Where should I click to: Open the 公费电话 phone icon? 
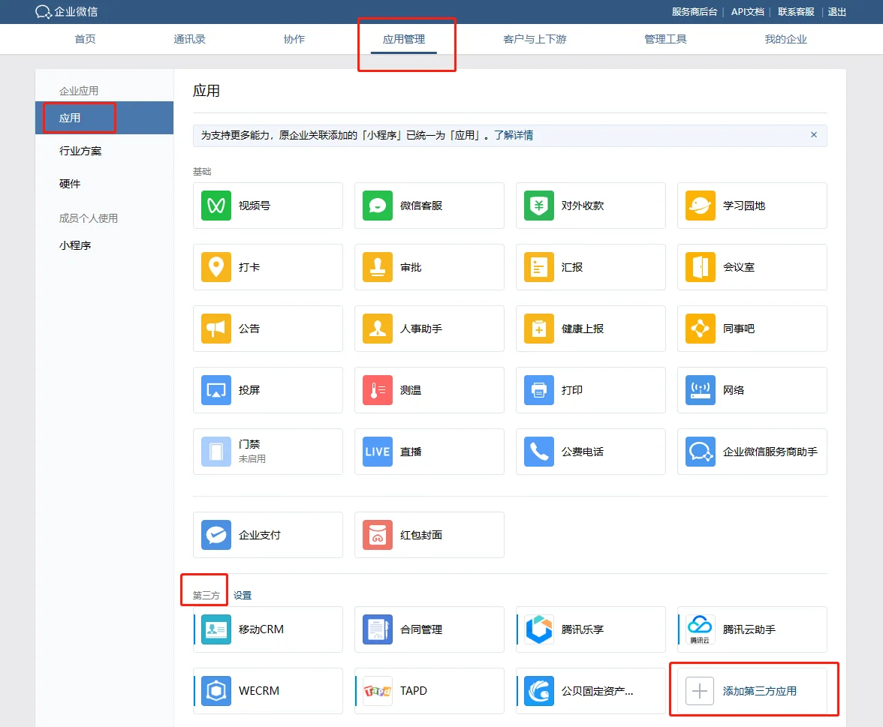[539, 452]
